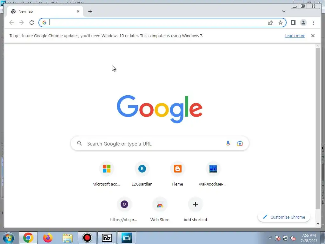Switch to Movie Studio taskbar icon
This screenshot has height=244, width=325.
point(127,238)
